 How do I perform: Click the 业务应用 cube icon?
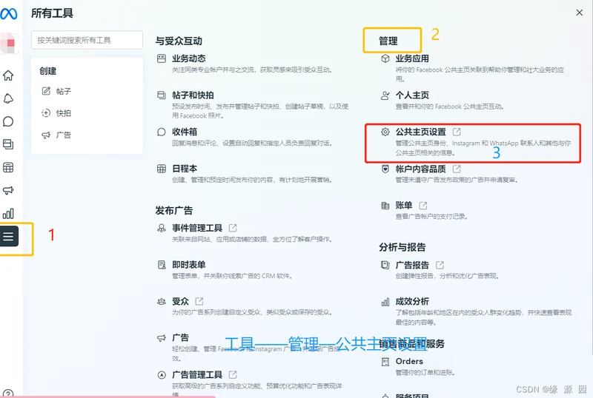click(x=385, y=58)
